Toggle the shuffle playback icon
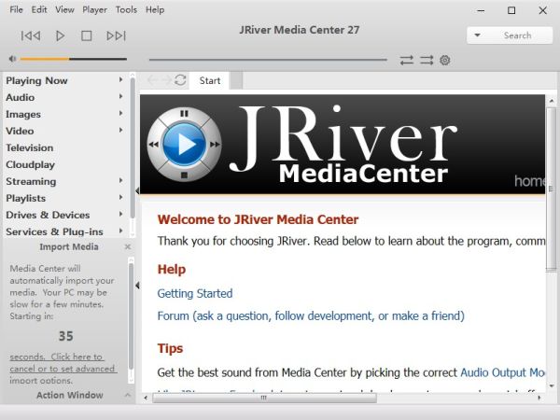 426,60
